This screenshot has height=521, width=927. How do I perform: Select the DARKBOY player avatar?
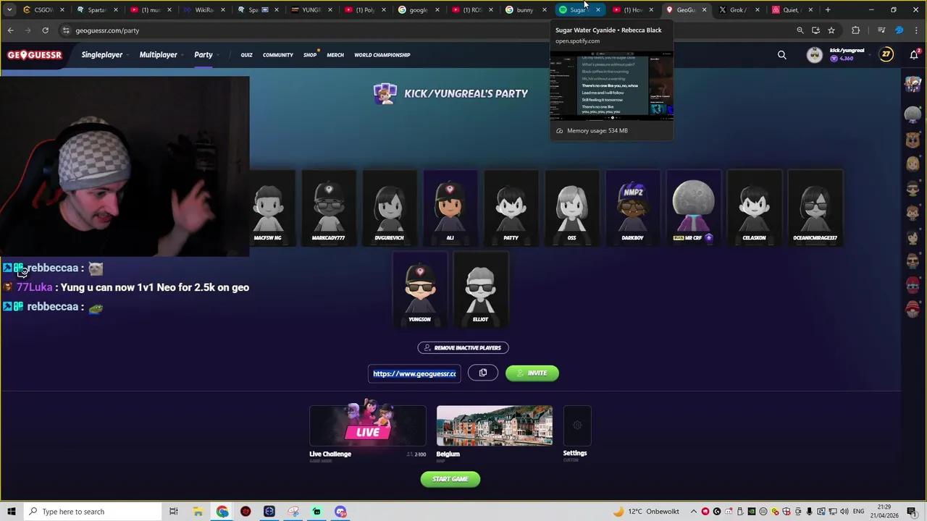pyautogui.click(x=633, y=208)
